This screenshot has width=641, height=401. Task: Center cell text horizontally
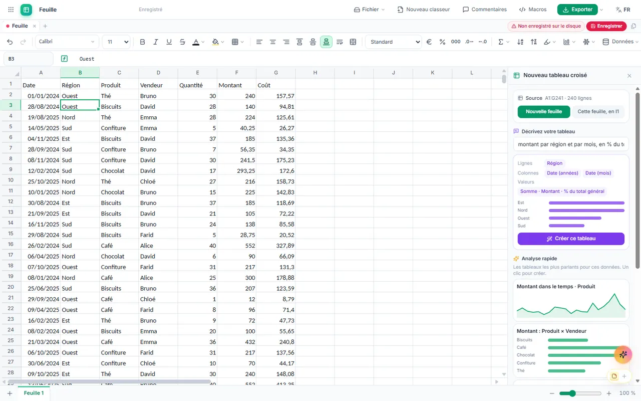pyautogui.click(x=273, y=42)
